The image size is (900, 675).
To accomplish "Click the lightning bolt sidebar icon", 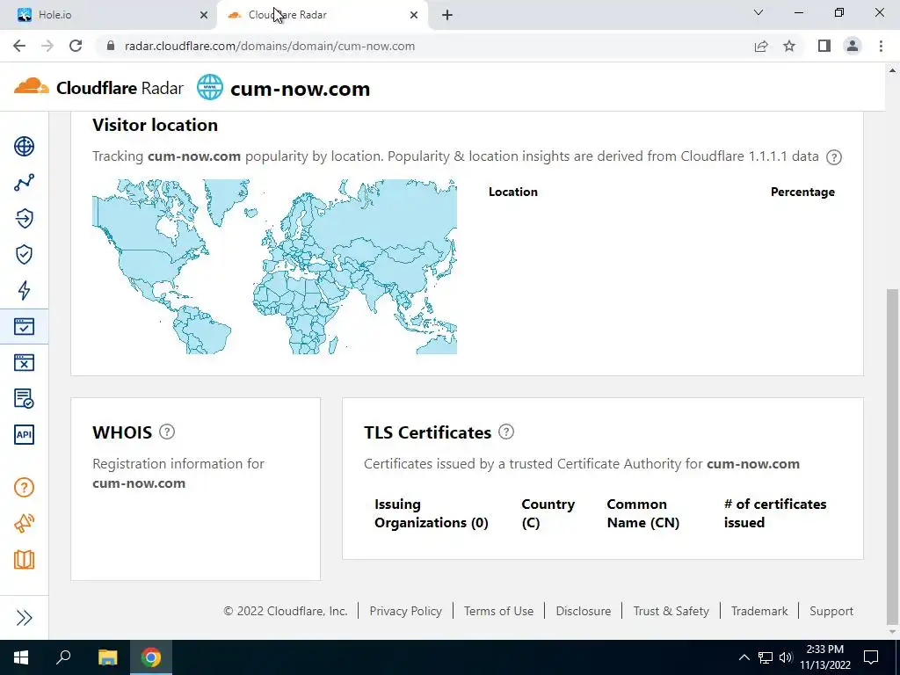I will coord(24,290).
